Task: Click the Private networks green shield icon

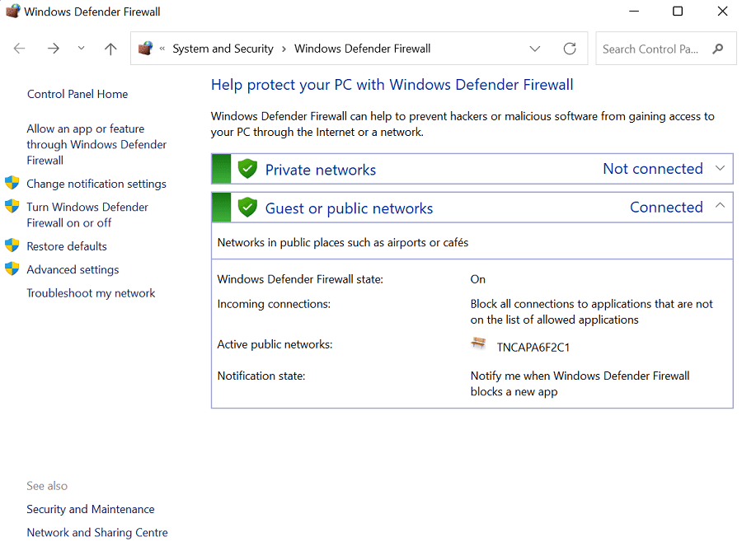Action: pyautogui.click(x=247, y=169)
